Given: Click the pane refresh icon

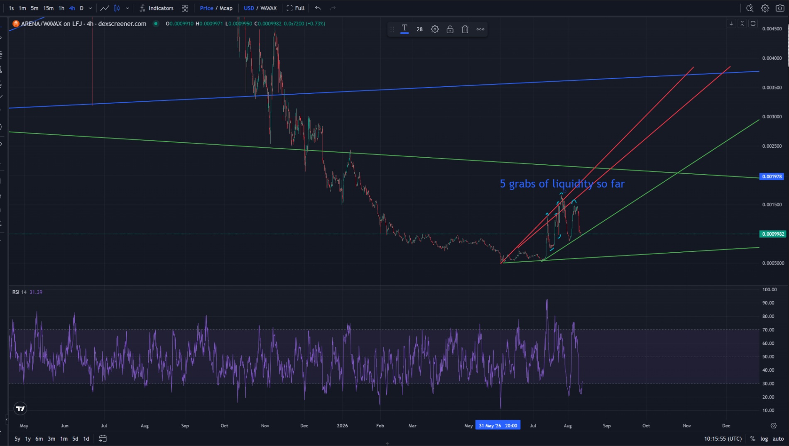Looking at the screenshot, I should point(753,24).
